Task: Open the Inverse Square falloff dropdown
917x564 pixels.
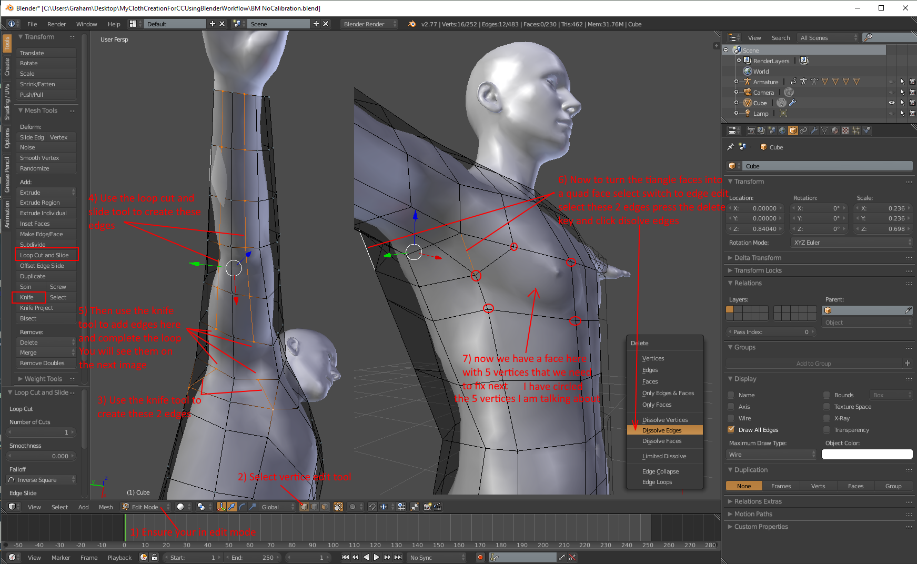Action: (x=41, y=479)
